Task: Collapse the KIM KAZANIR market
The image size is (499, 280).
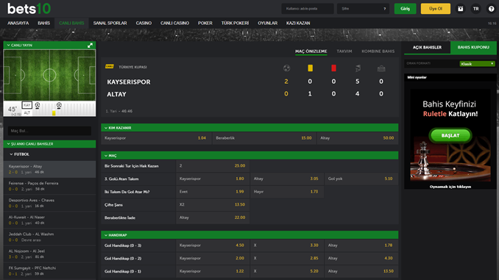Action: [x=106, y=128]
